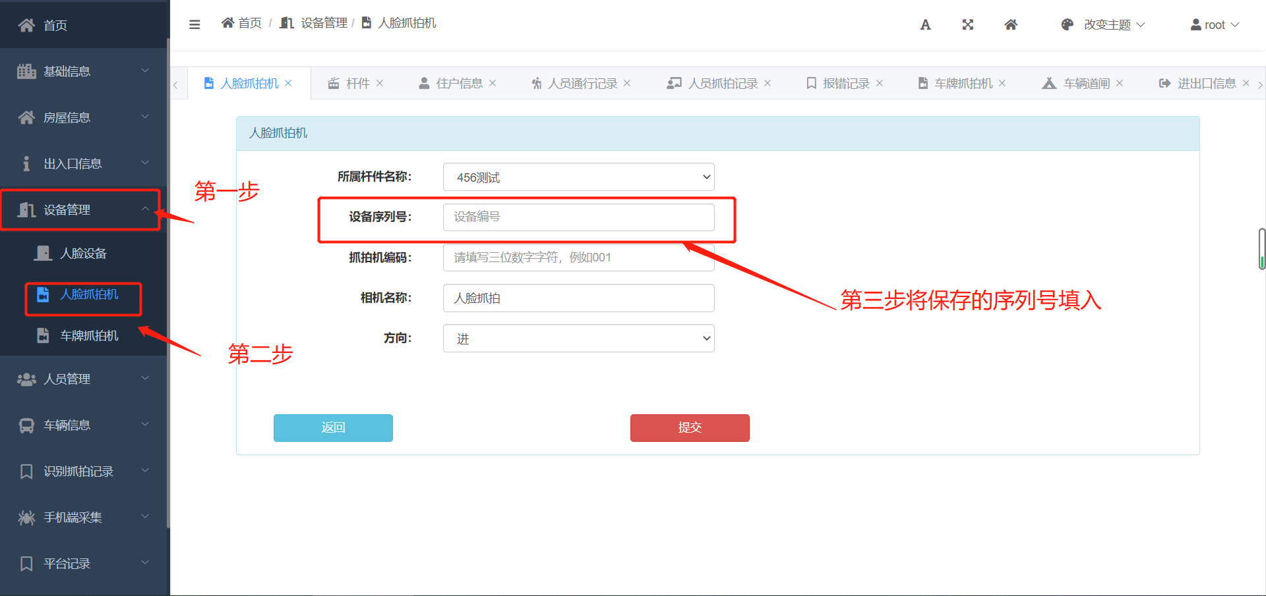Screen dimensions: 1266x596
Task: Click the 返回 back button
Action: [x=333, y=428]
